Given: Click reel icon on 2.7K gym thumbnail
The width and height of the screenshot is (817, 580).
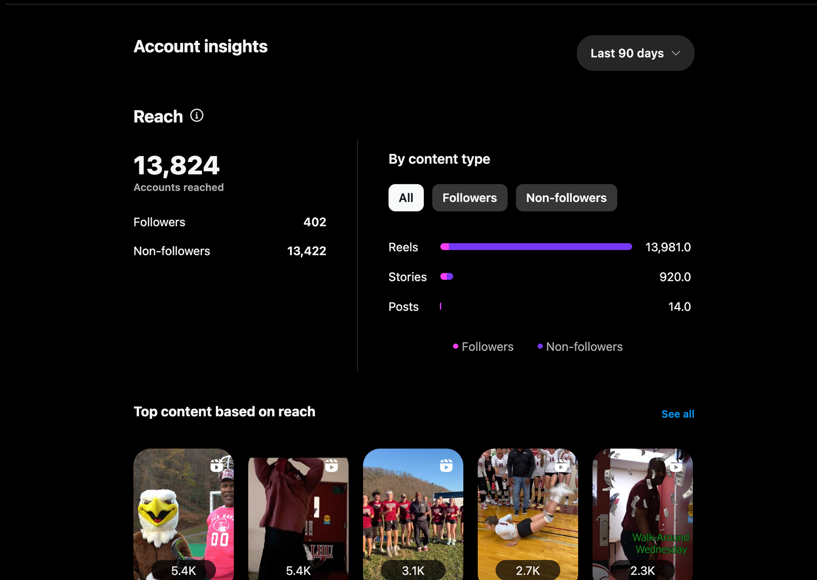Looking at the screenshot, I should pyautogui.click(x=561, y=466).
